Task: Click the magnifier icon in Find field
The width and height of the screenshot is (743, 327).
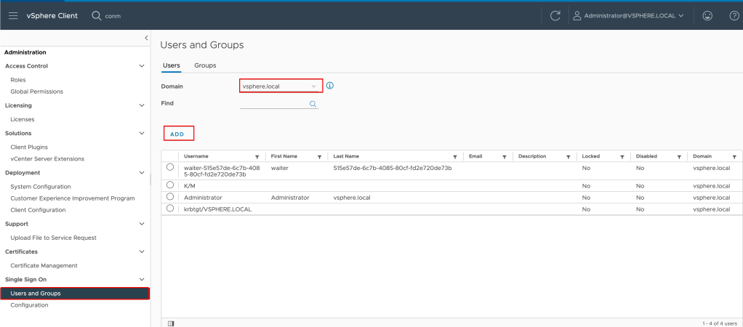Action: (x=313, y=104)
